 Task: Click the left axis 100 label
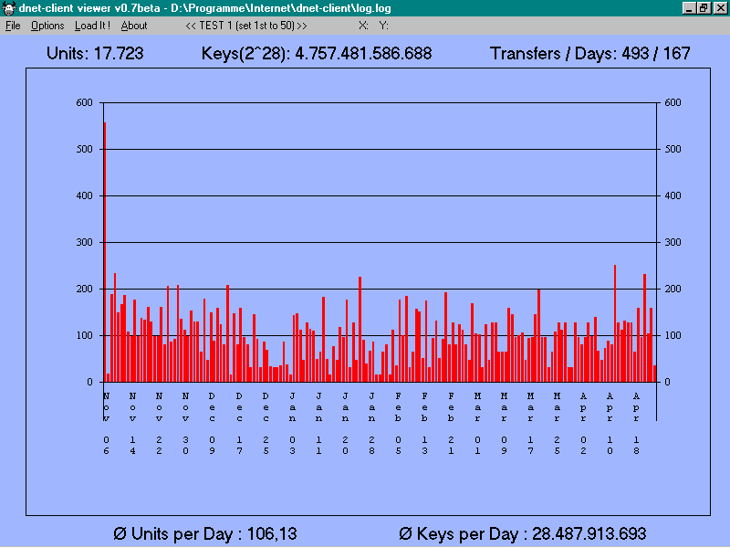point(84,335)
